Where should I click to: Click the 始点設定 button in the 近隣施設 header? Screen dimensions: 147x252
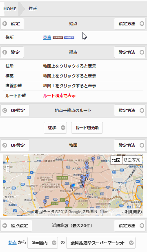pyautogui.click(x=16, y=226)
